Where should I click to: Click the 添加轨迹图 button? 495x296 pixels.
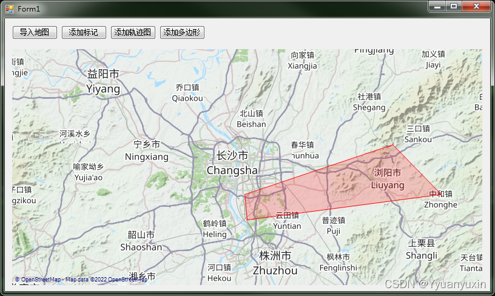pos(133,32)
